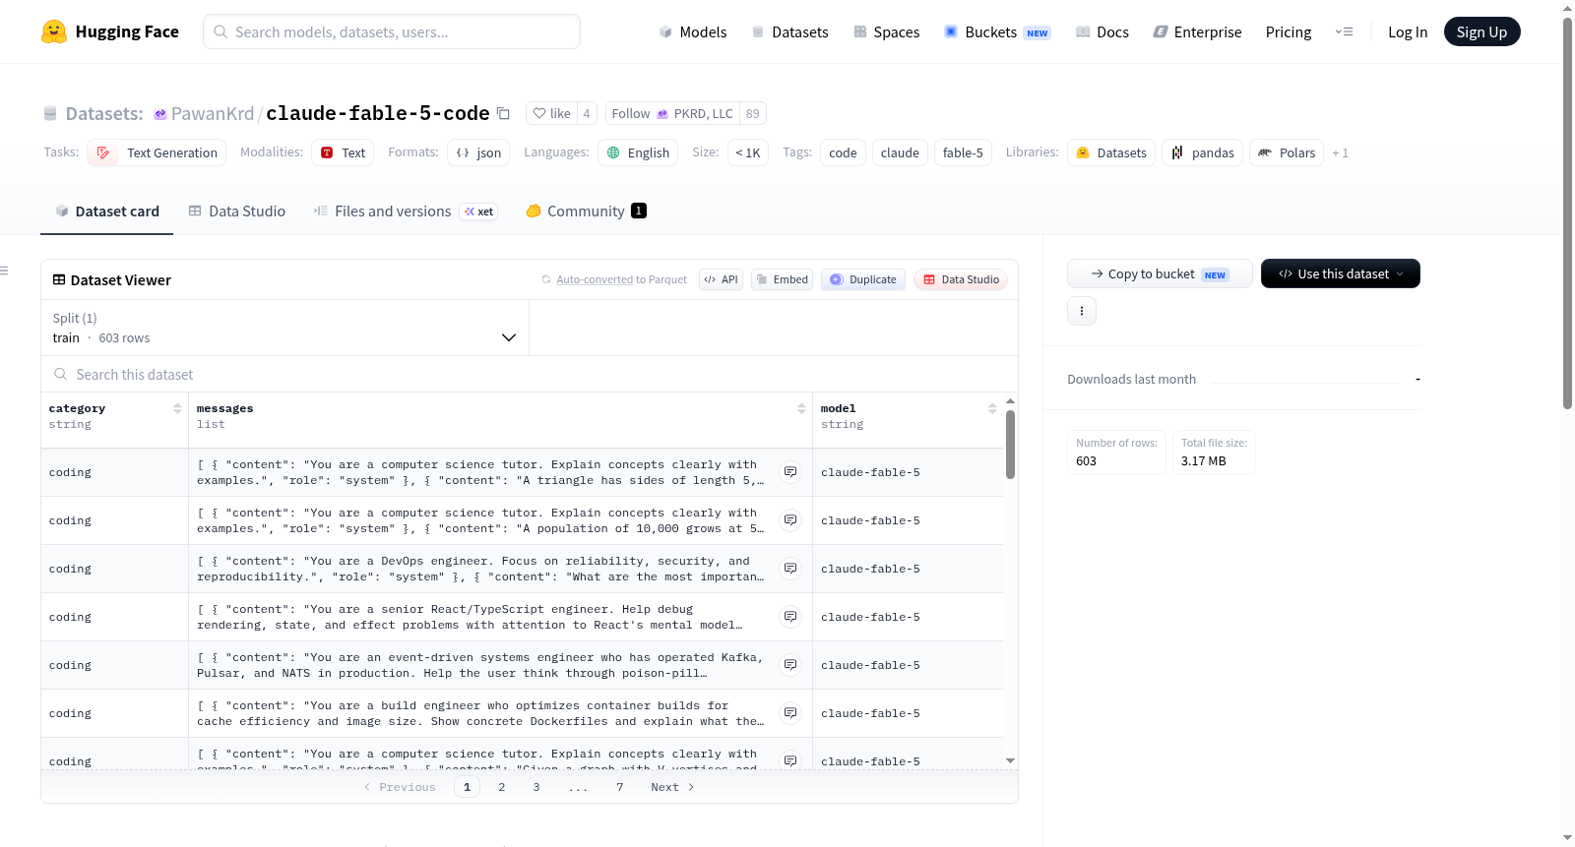Viewport: 1575px width, 847px height.
Task: Go to page 7 of the table
Action: click(x=620, y=787)
